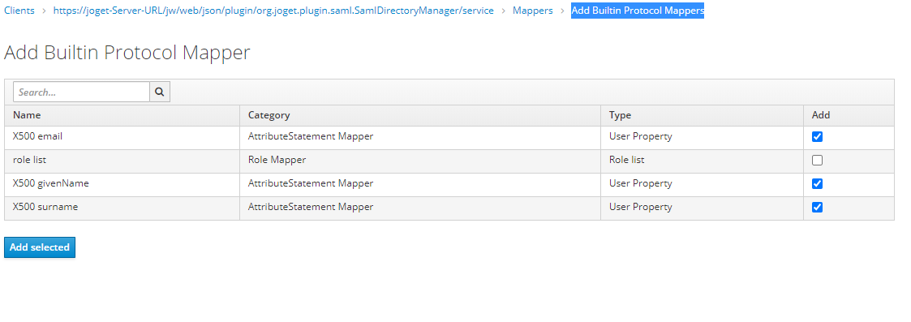Open the joget SamlDirectoryManager service breadcrumb link

273,11
